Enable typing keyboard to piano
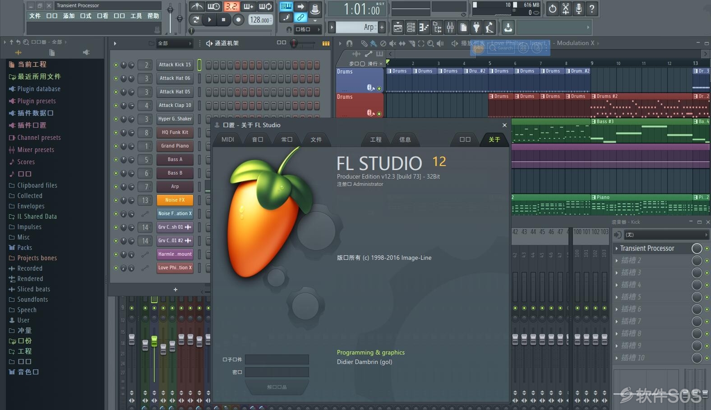This screenshot has width=711, height=410. coord(286,6)
